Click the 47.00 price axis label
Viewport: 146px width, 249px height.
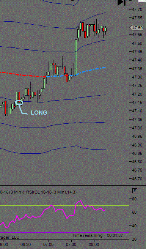click(x=137, y=128)
